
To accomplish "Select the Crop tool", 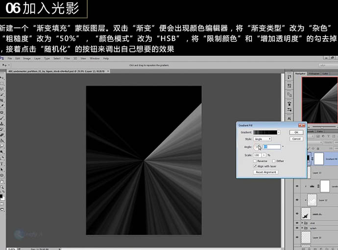I will click(x=2, y=100).
